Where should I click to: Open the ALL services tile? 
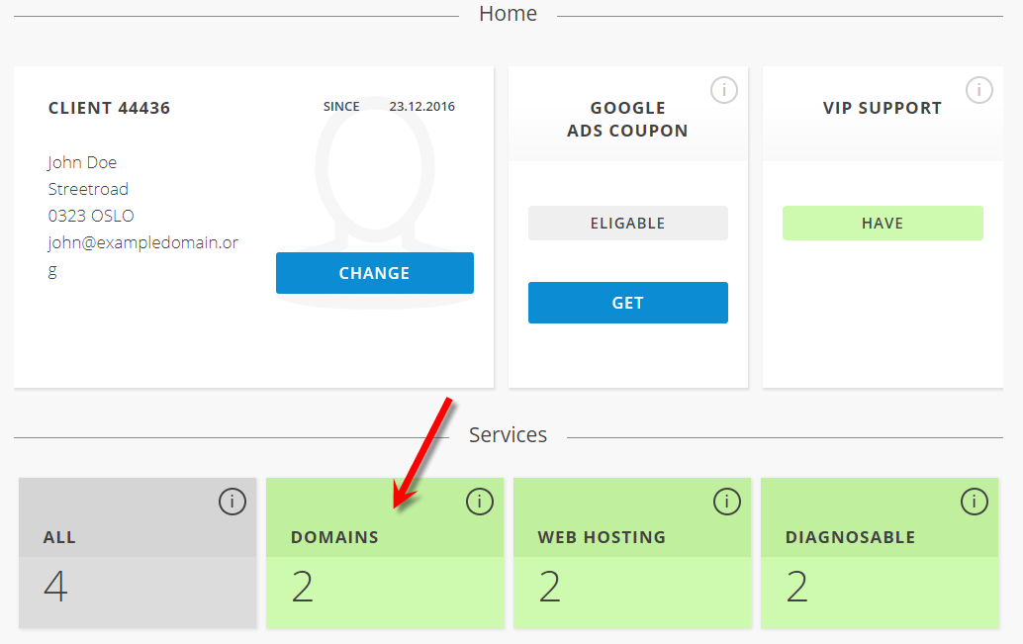tap(138, 553)
